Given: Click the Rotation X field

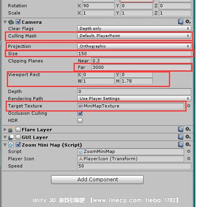Looking at the screenshot, I should (98, 6).
